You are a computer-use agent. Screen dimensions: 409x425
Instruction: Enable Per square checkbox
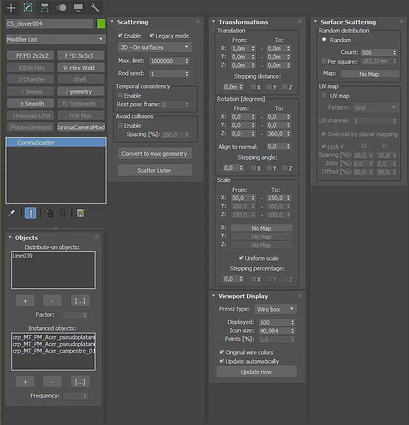pos(323,61)
